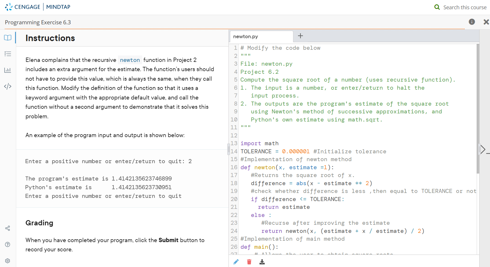Click the red trash delete file icon
Screen dimensions: 490x267
click(x=249, y=262)
